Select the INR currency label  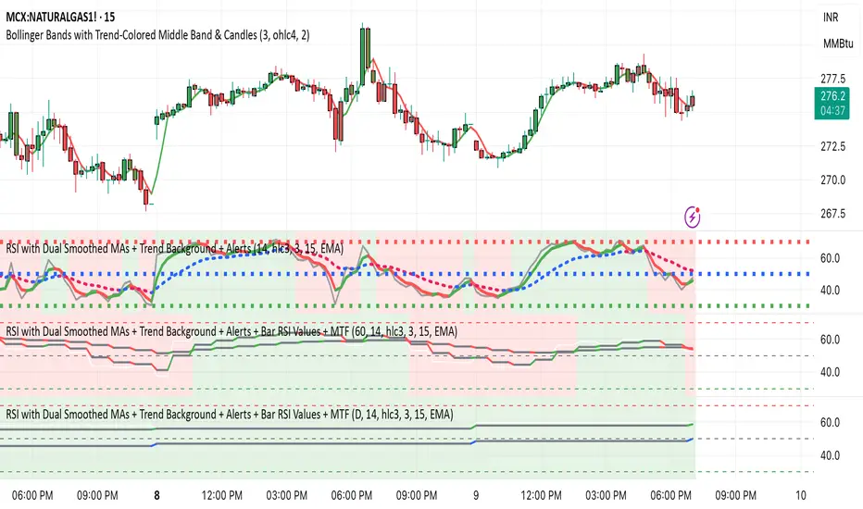coord(831,18)
